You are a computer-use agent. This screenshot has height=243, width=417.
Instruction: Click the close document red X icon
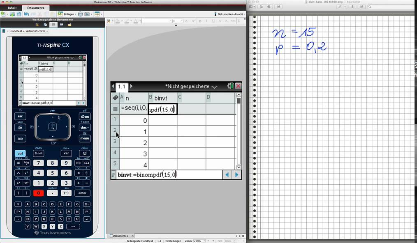coord(238,86)
